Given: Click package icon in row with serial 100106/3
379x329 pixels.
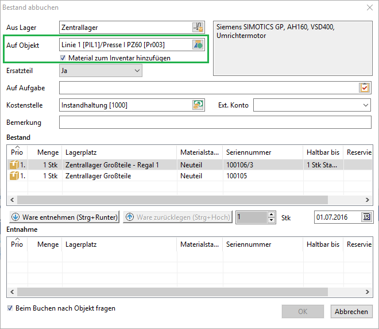Looking at the screenshot, I should (x=14, y=165).
